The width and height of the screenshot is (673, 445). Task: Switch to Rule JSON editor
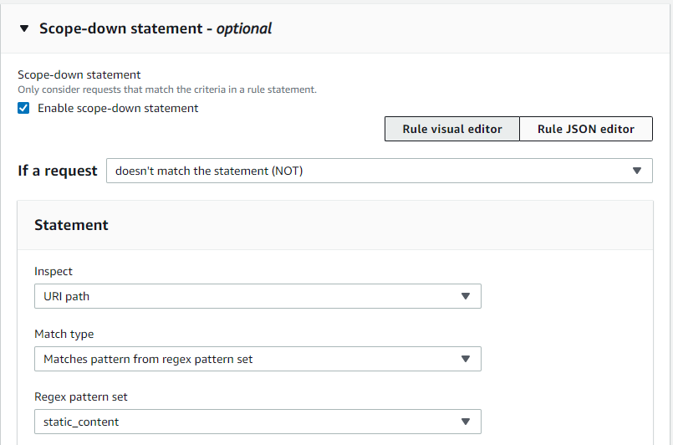coord(585,129)
